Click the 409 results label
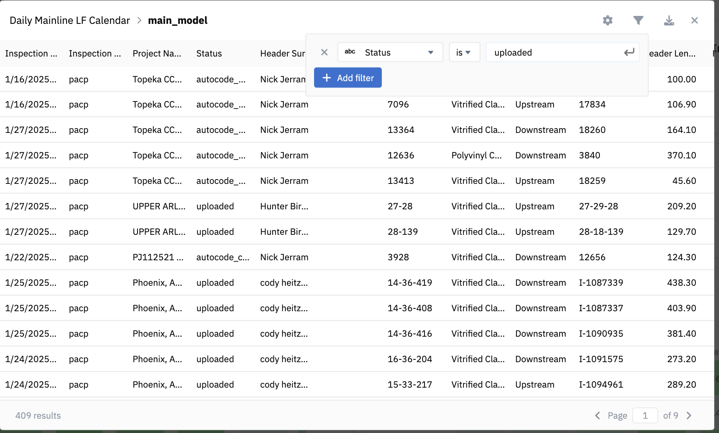Viewport: 719px width, 433px height. coord(38,415)
